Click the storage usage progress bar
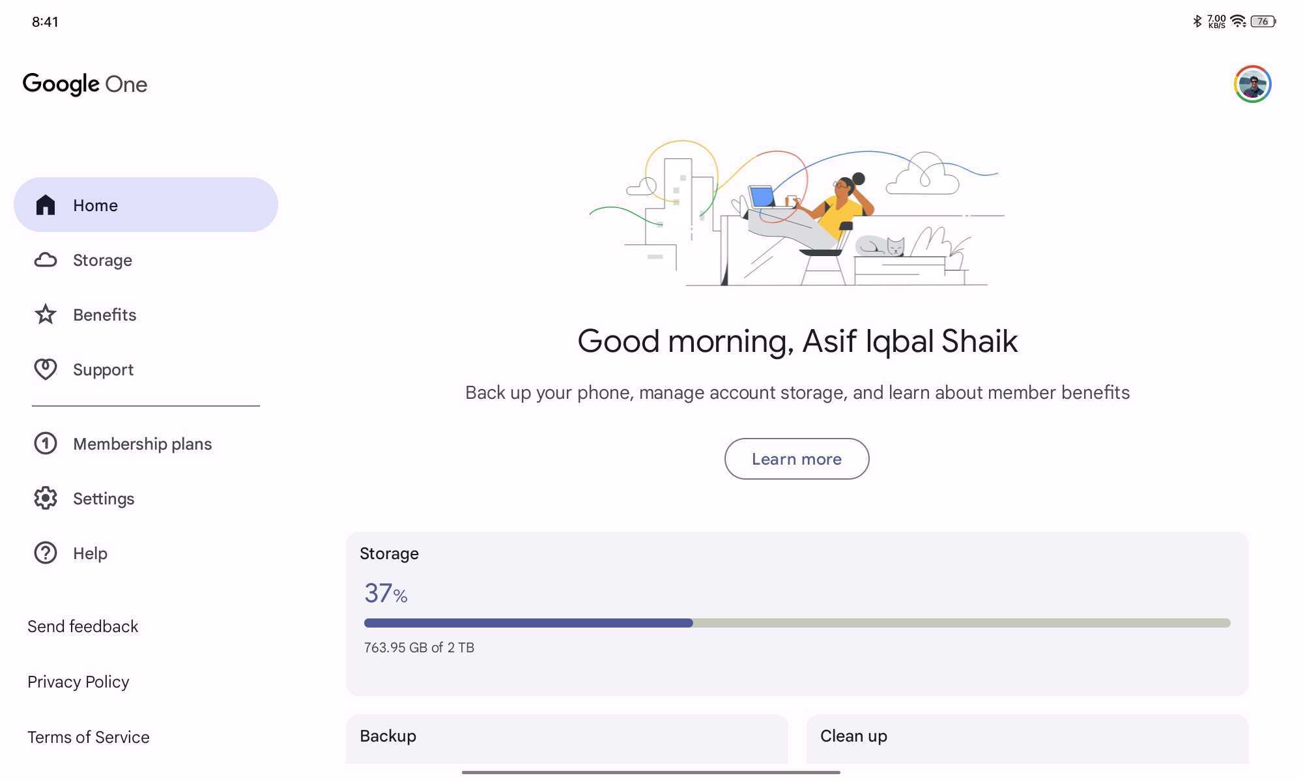This screenshot has width=1303, height=782. (x=797, y=623)
